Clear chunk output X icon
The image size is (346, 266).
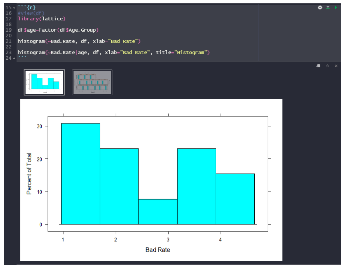coord(336,66)
